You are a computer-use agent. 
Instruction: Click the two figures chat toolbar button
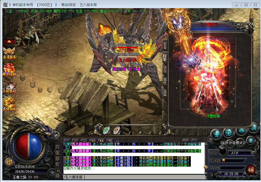[101, 141]
